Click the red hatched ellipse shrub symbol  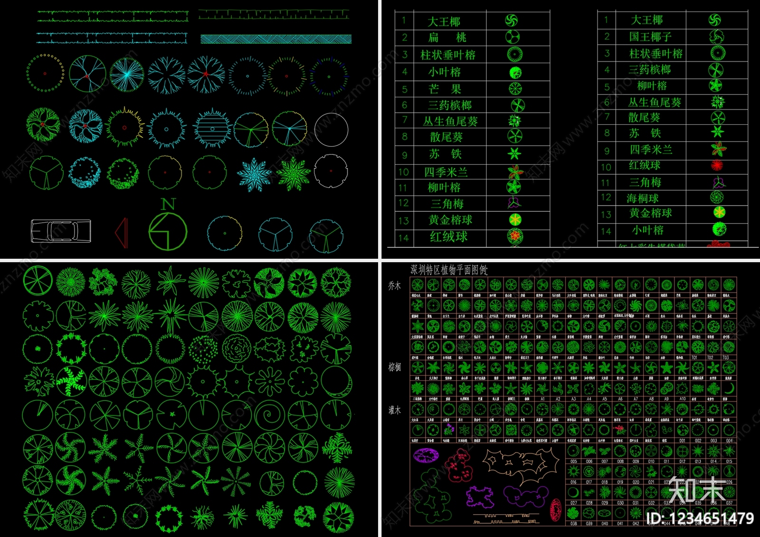coord(555,510)
